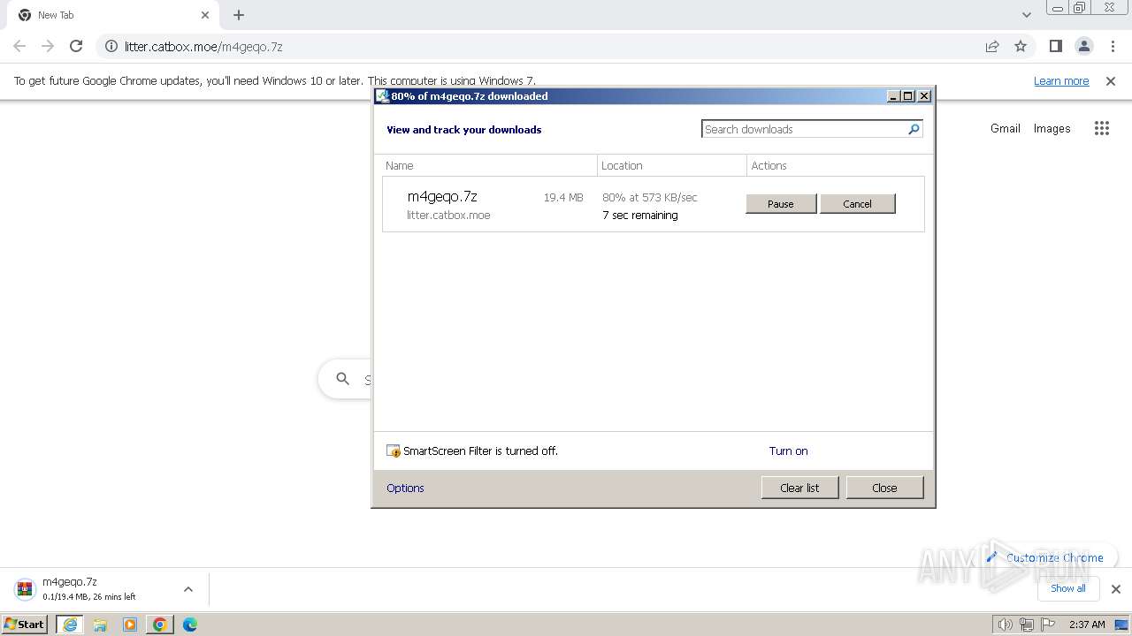Image resolution: width=1132 pixels, height=636 pixels.
Task: Click the Chrome address bar URL
Action: (203, 46)
